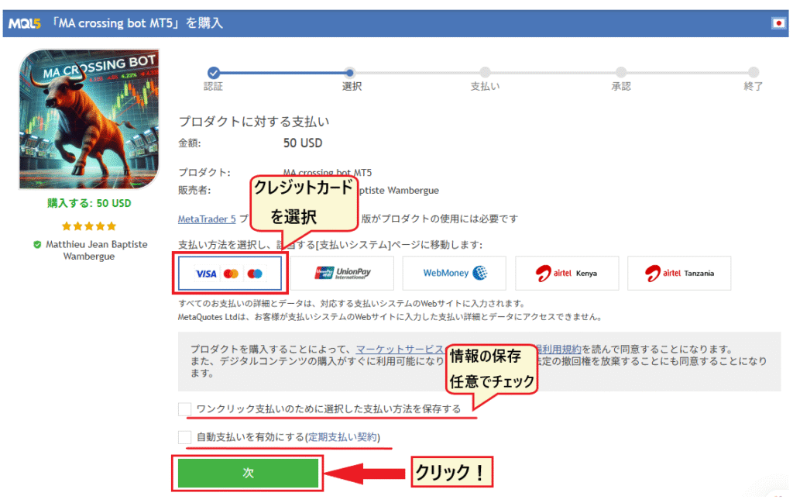Open the マーケットサービス terms link
Screen dimensions: 793x503
tap(400, 350)
